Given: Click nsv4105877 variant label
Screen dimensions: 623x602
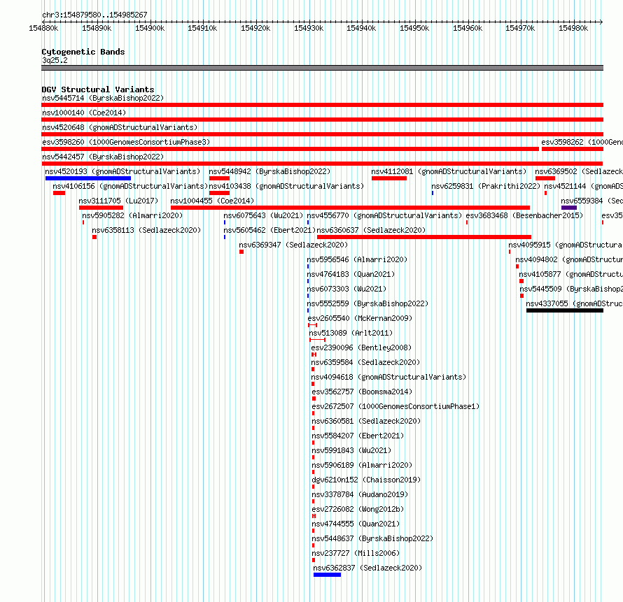Looking at the screenshot, I should (570, 274).
